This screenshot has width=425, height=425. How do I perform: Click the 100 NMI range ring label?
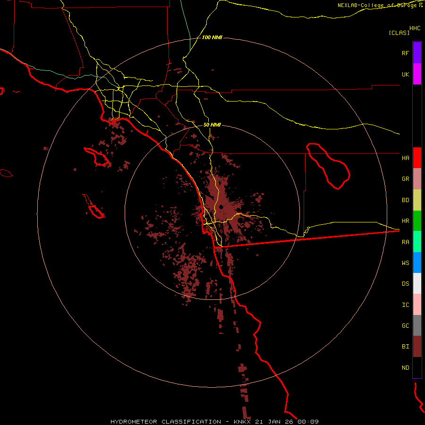tap(212, 37)
